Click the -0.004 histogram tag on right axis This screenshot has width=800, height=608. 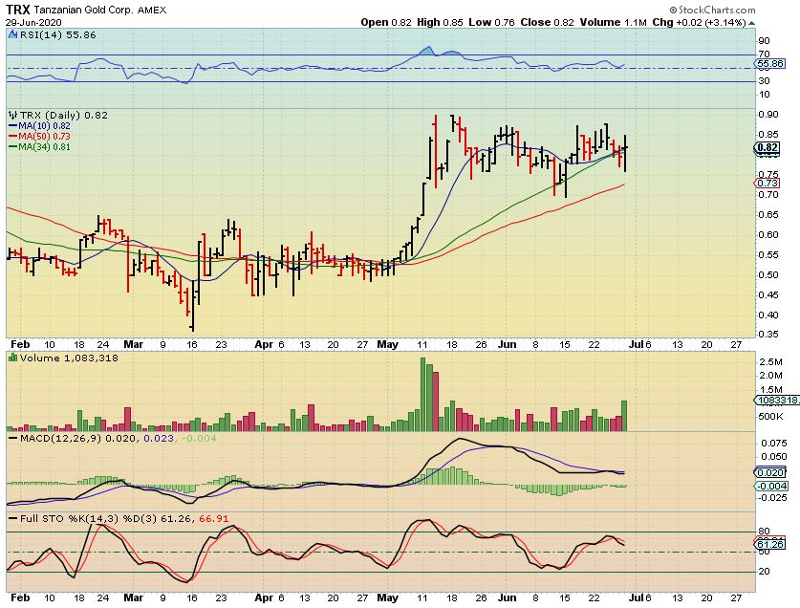771,486
